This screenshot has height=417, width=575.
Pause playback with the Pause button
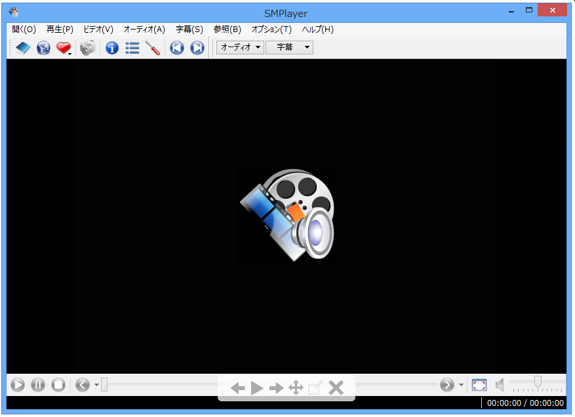[38, 385]
